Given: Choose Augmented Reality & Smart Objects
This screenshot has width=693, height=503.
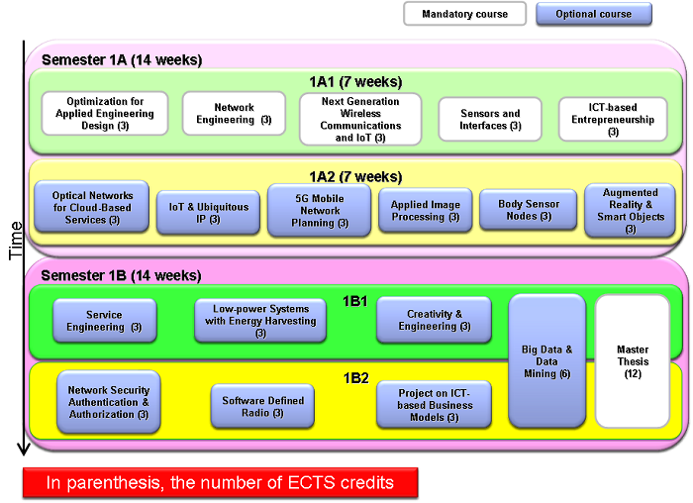Looking at the screenshot, I should (x=631, y=210).
